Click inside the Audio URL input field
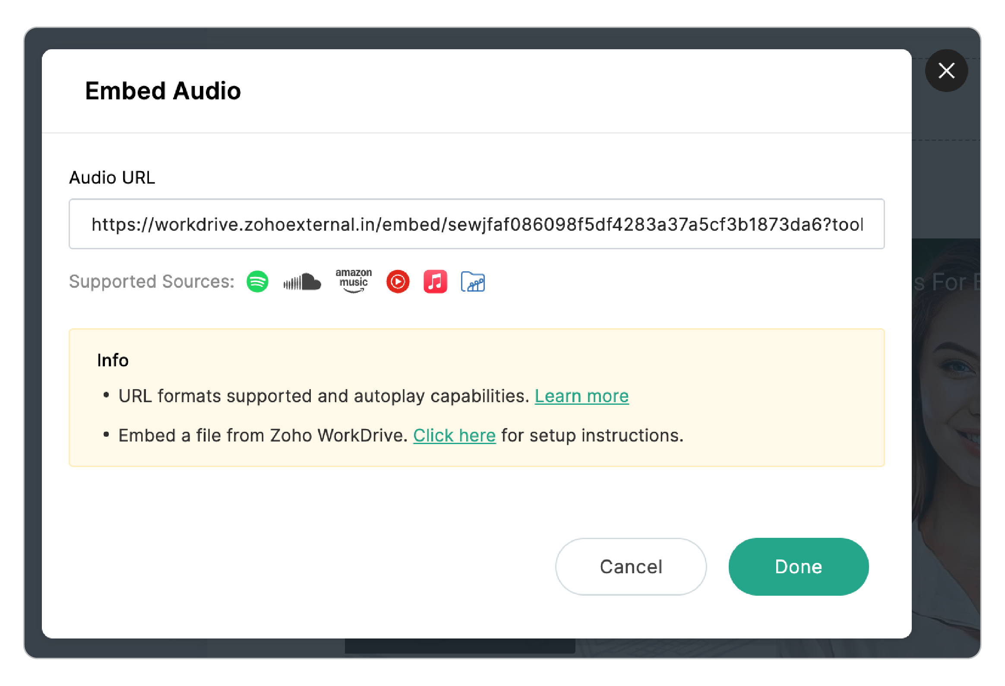This screenshot has width=1005, height=686. tap(476, 224)
